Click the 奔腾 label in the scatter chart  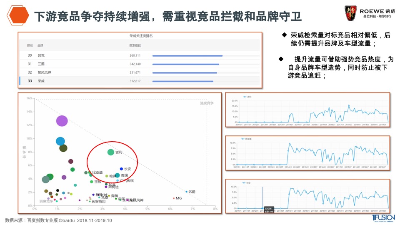tap(115, 196)
